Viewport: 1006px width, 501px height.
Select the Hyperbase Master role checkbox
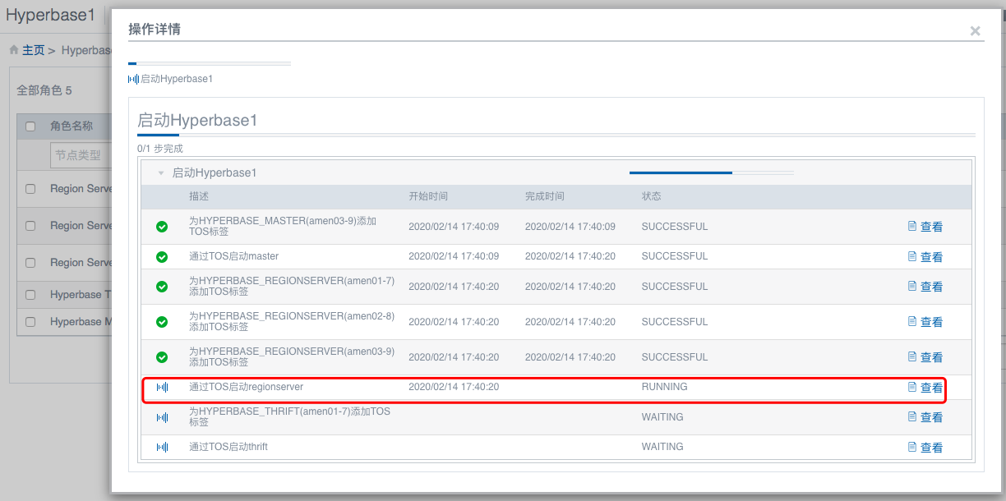click(30, 321)
